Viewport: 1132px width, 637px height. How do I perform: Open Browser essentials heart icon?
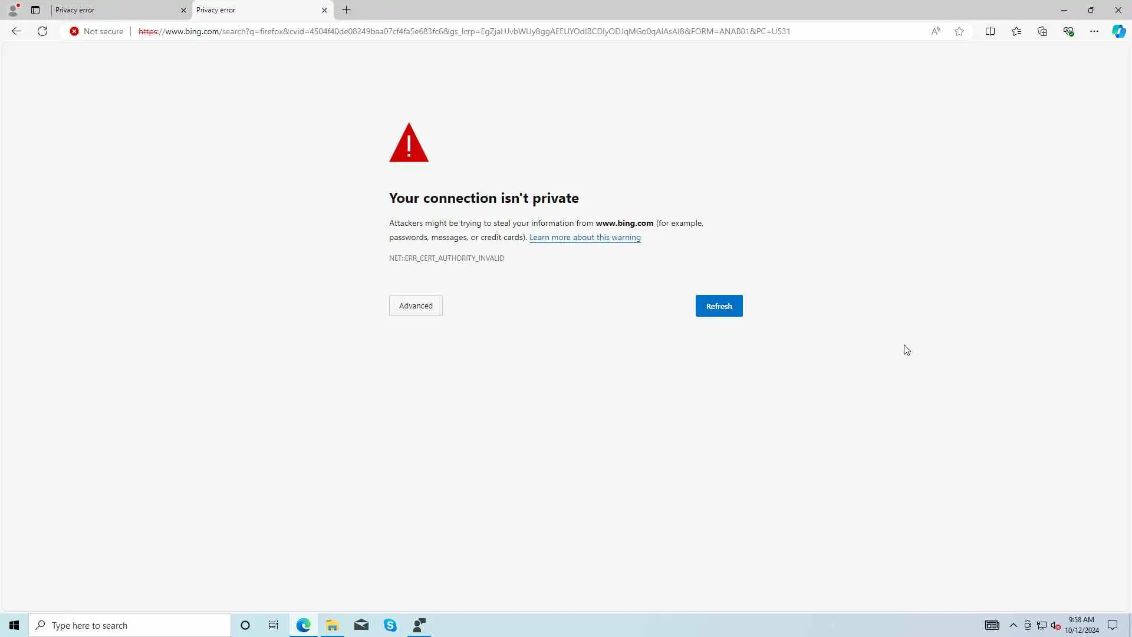pos(1068,31)
